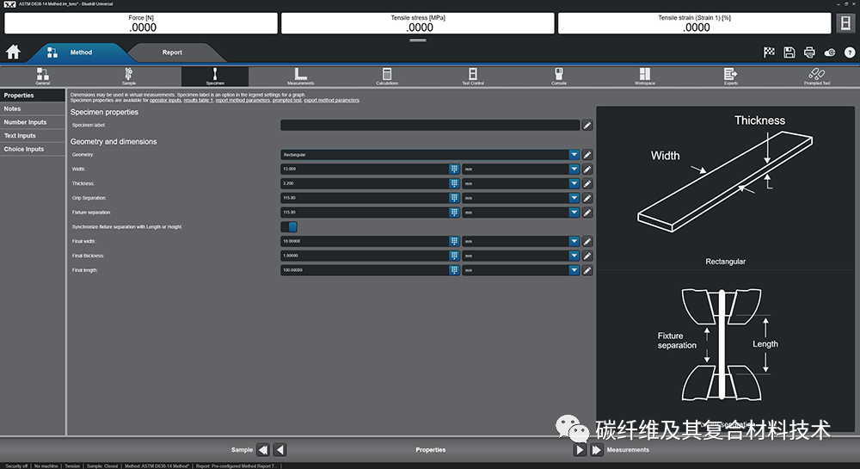Jump back with double-left arrow button

tap(263, 450)
